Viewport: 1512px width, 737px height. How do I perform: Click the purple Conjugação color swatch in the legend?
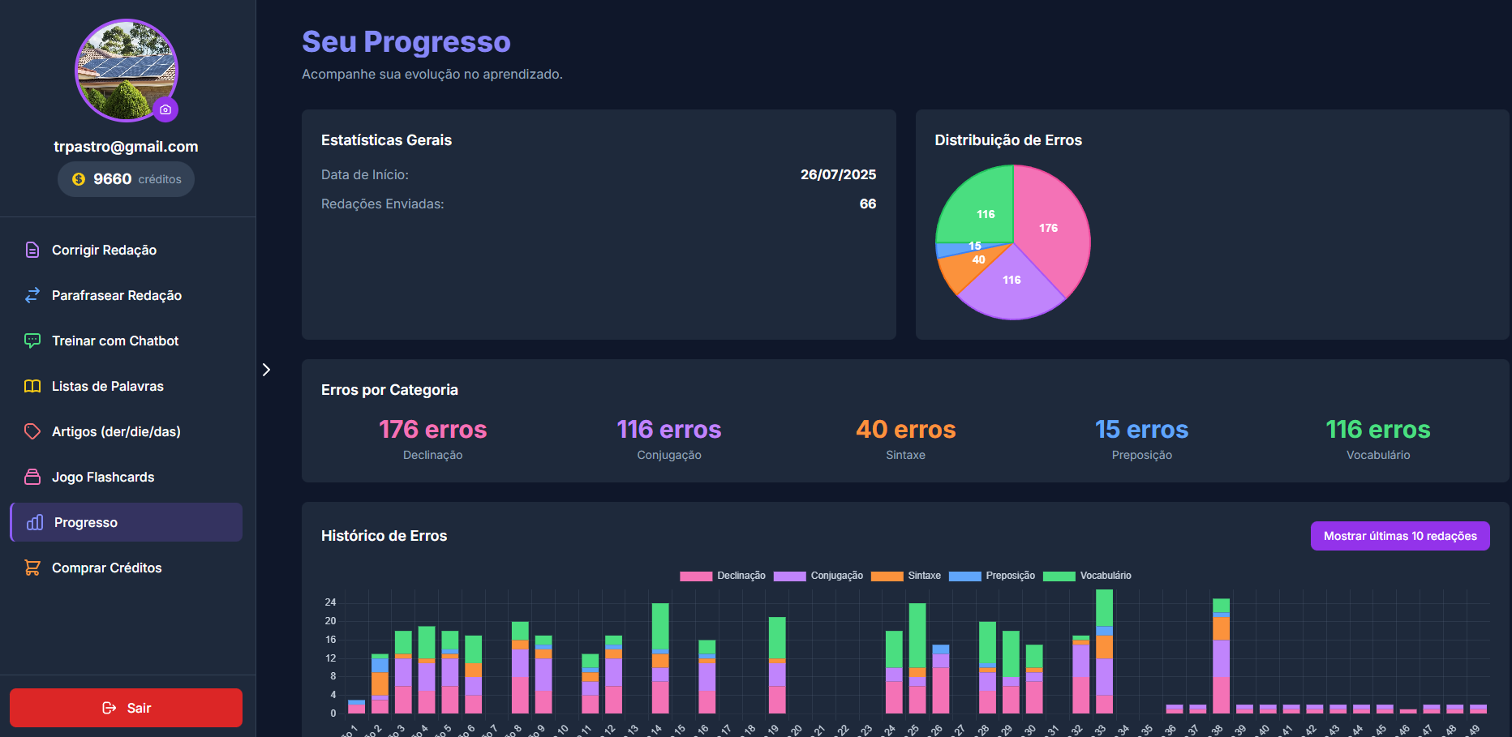tap(788, 576)
